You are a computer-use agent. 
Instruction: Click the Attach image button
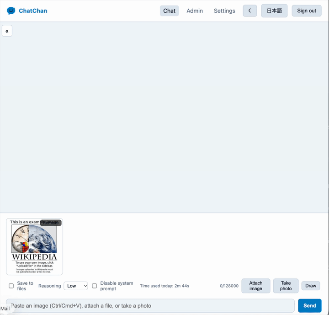click(256, 286)
